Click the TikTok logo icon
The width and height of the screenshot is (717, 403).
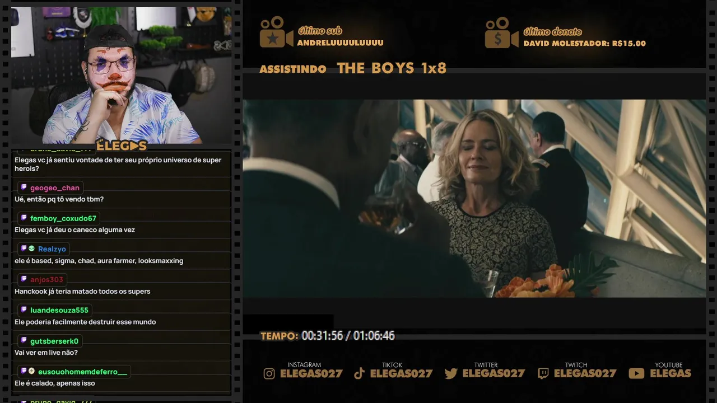click(x=360, y=374)
